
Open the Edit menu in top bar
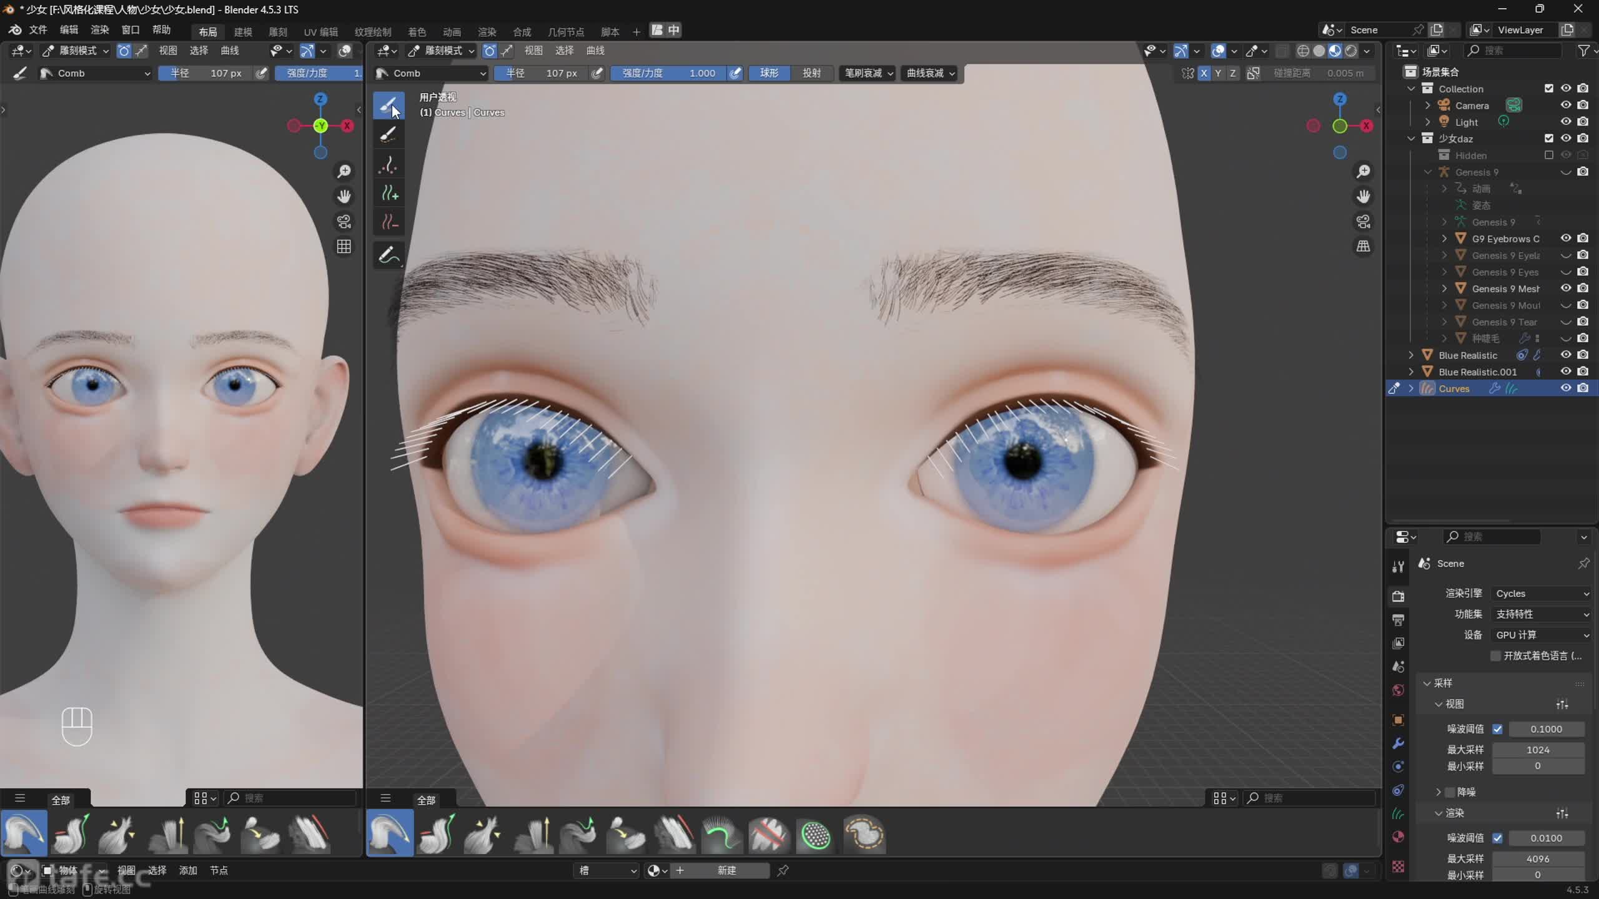pyautogui.click(x=69, y=30)
